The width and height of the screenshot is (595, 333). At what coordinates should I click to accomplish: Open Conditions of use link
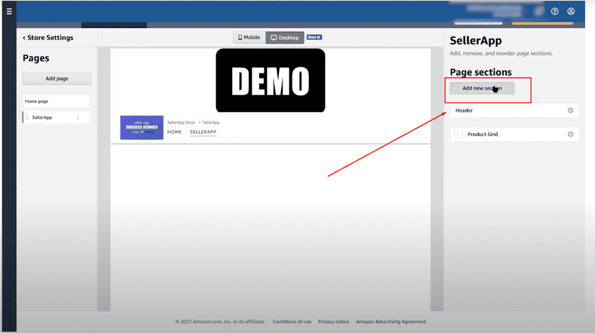click(292, 321)
